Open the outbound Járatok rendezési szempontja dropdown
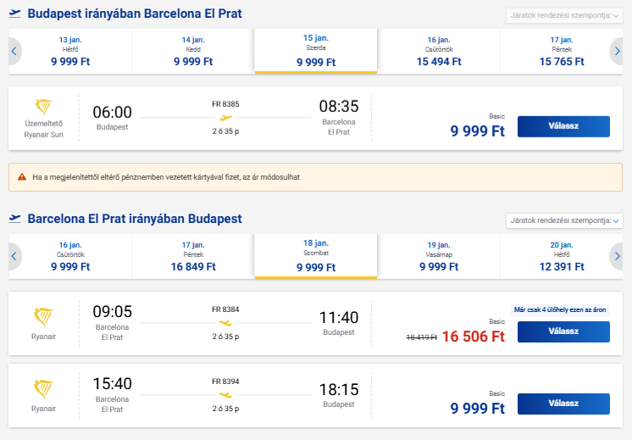This screenshot has height=440, width=632. tap(564, 16)
